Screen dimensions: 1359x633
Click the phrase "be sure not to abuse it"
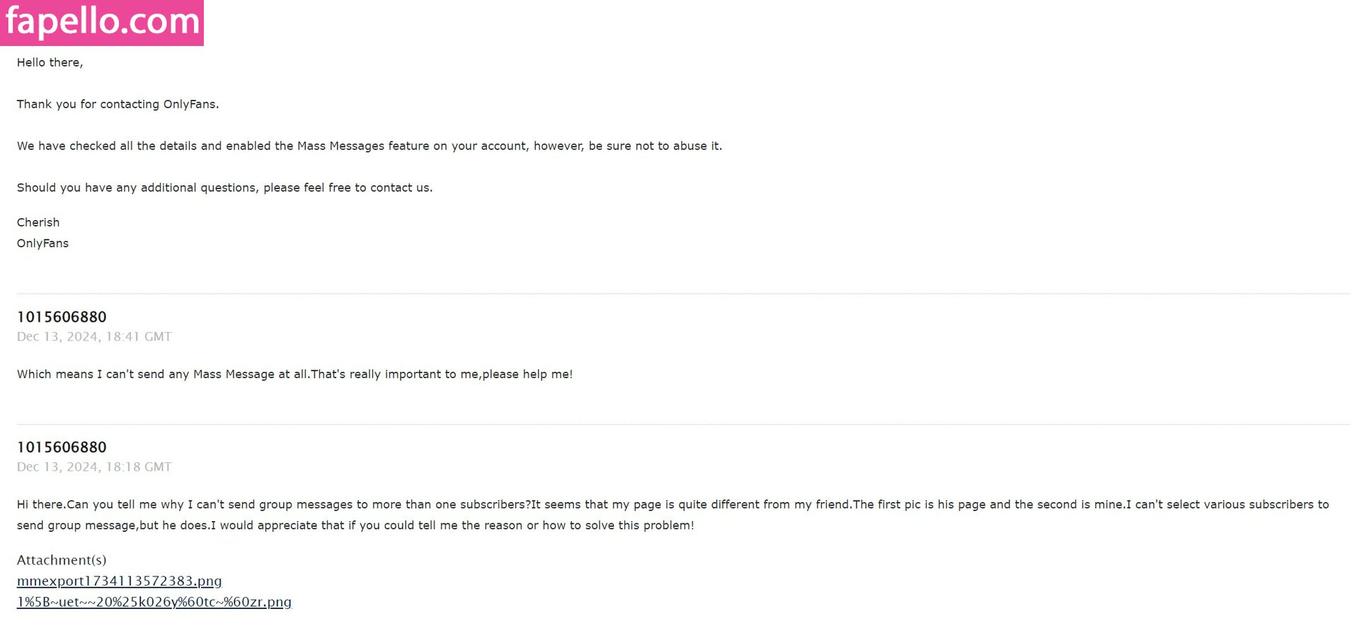654,146
